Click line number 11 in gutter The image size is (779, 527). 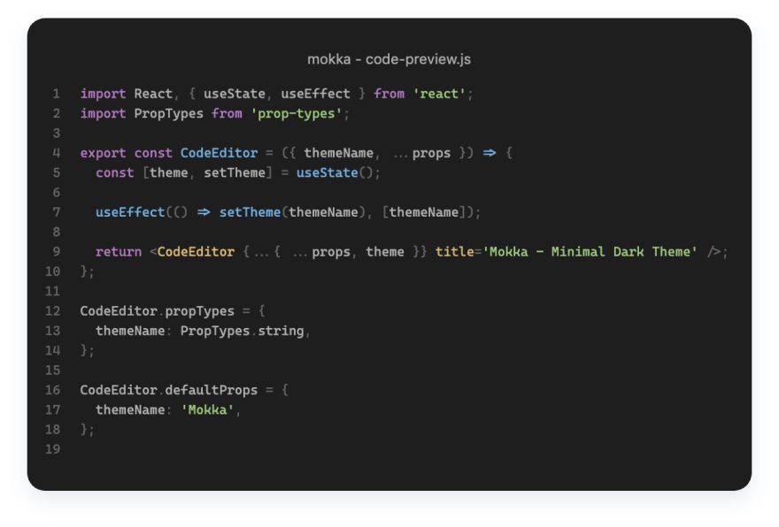click(x=52, y=291)
